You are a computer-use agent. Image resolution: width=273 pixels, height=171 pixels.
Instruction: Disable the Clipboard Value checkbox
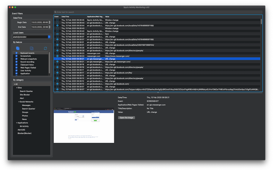point(16,65)
